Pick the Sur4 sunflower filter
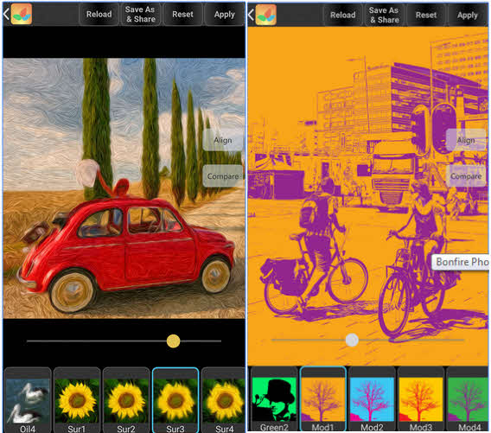This screenshot has width=491, height=433. coord(224,400)
